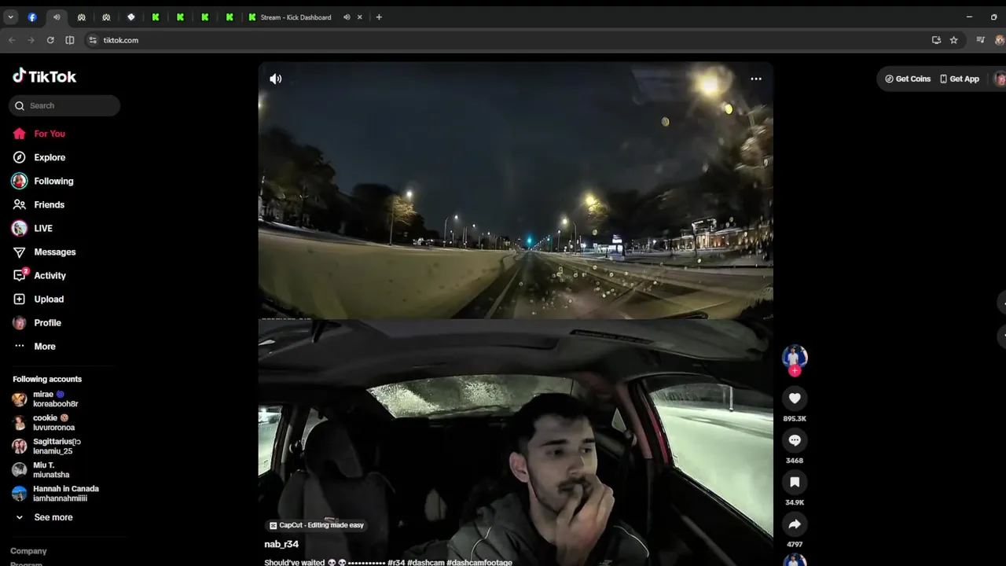Viewport: 1006px width, 566px height.
Task: Mute the TikTok video sound
Action: pos(275,79)
